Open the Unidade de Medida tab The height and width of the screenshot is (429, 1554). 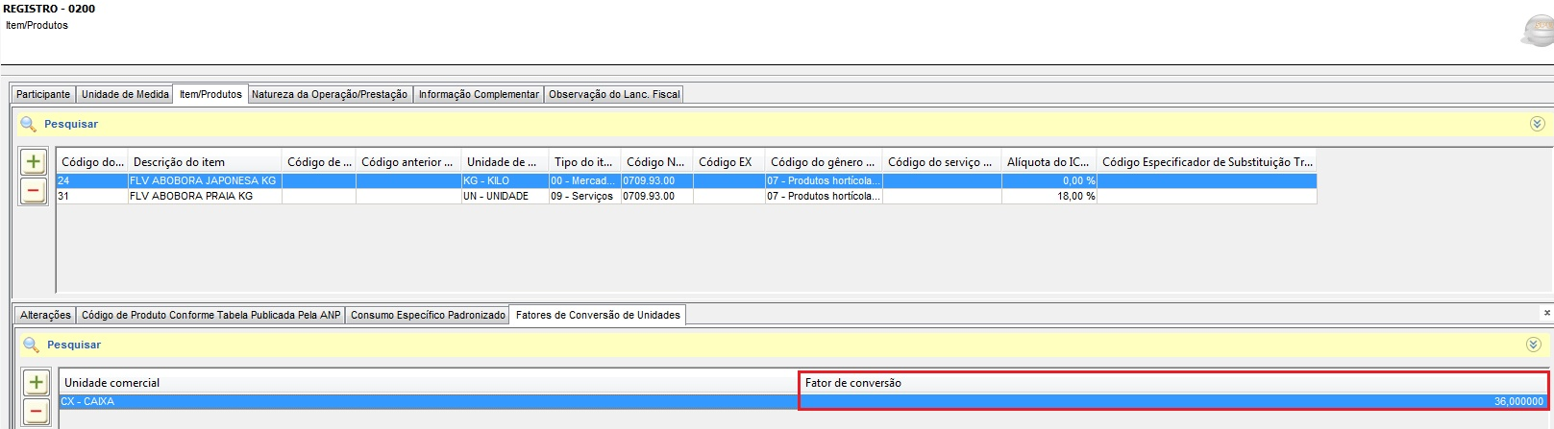click(125, 94)
